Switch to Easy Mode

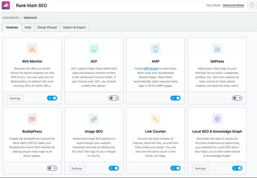213,5
